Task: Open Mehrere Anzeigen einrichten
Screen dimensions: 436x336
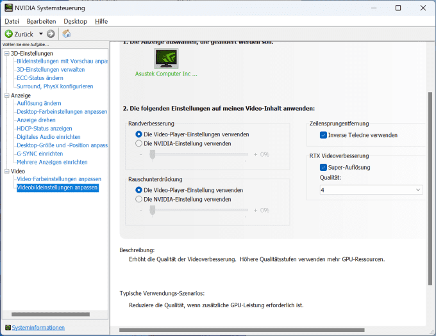Action: [52, 163]
